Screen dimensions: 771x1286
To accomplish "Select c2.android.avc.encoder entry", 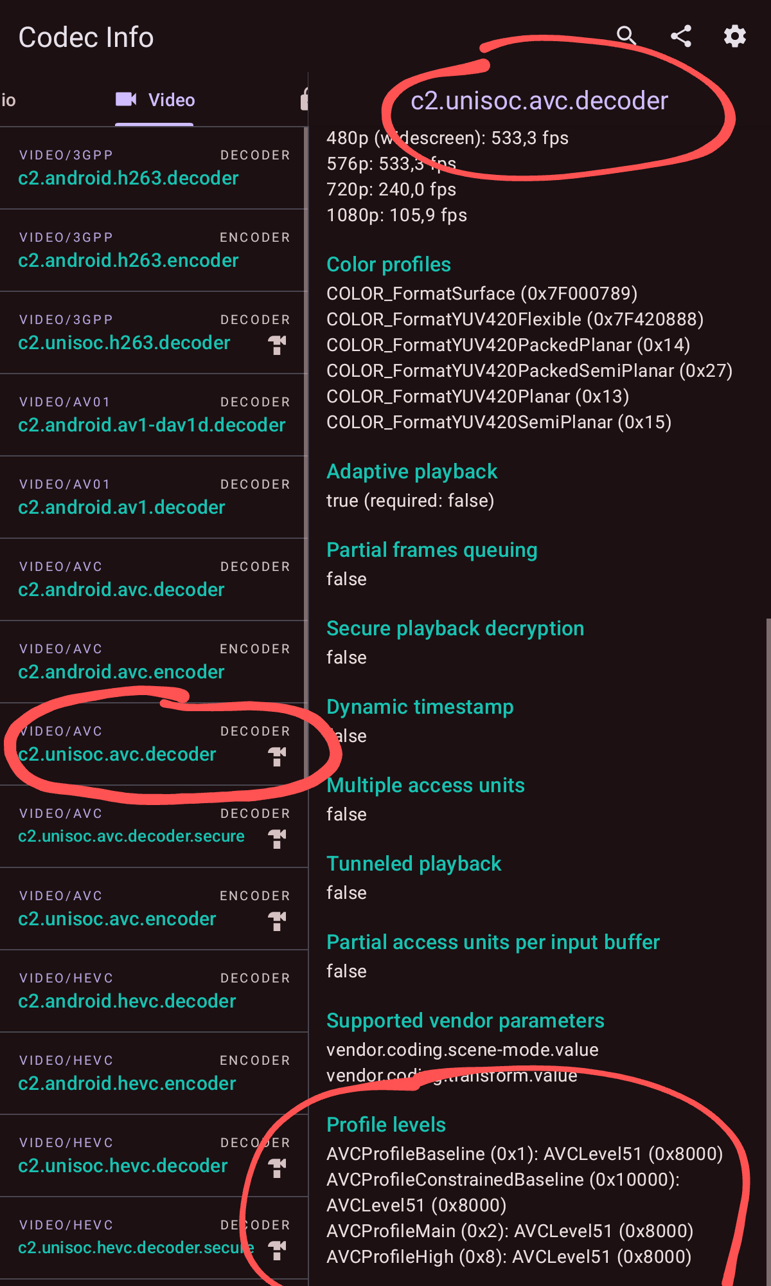I will click(x=153, y=662).
